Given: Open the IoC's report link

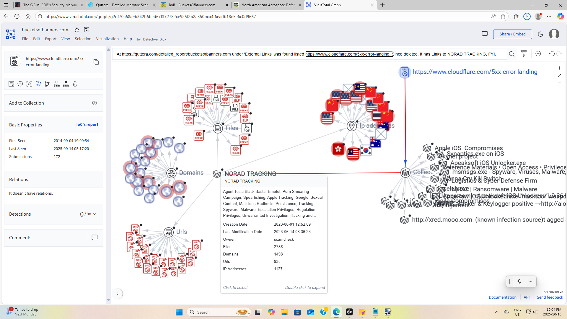Looking at the screenshot, I should click(87, 125).
